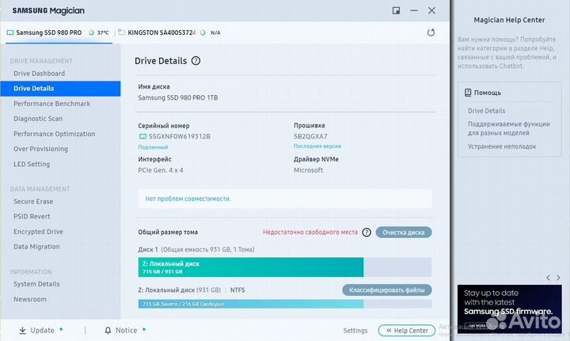Collapse the Help Center panel
Viewport: 570px width, 341px height.
[x=406, y=331]
